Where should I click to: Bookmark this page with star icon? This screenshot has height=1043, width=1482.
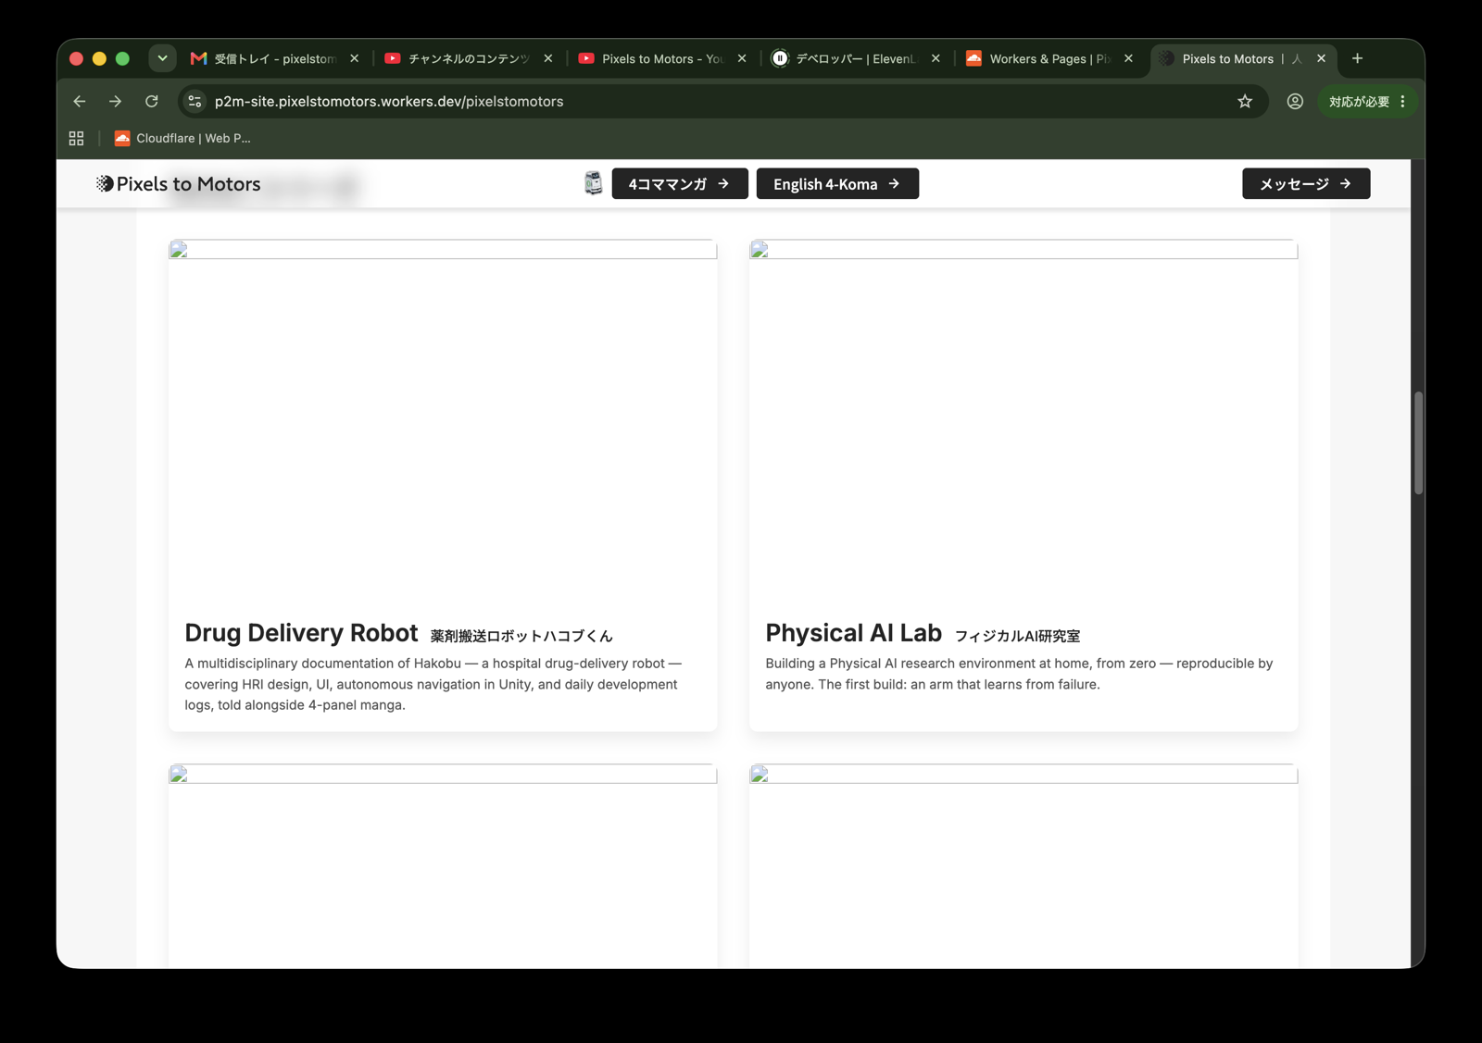coord(1245,102)
